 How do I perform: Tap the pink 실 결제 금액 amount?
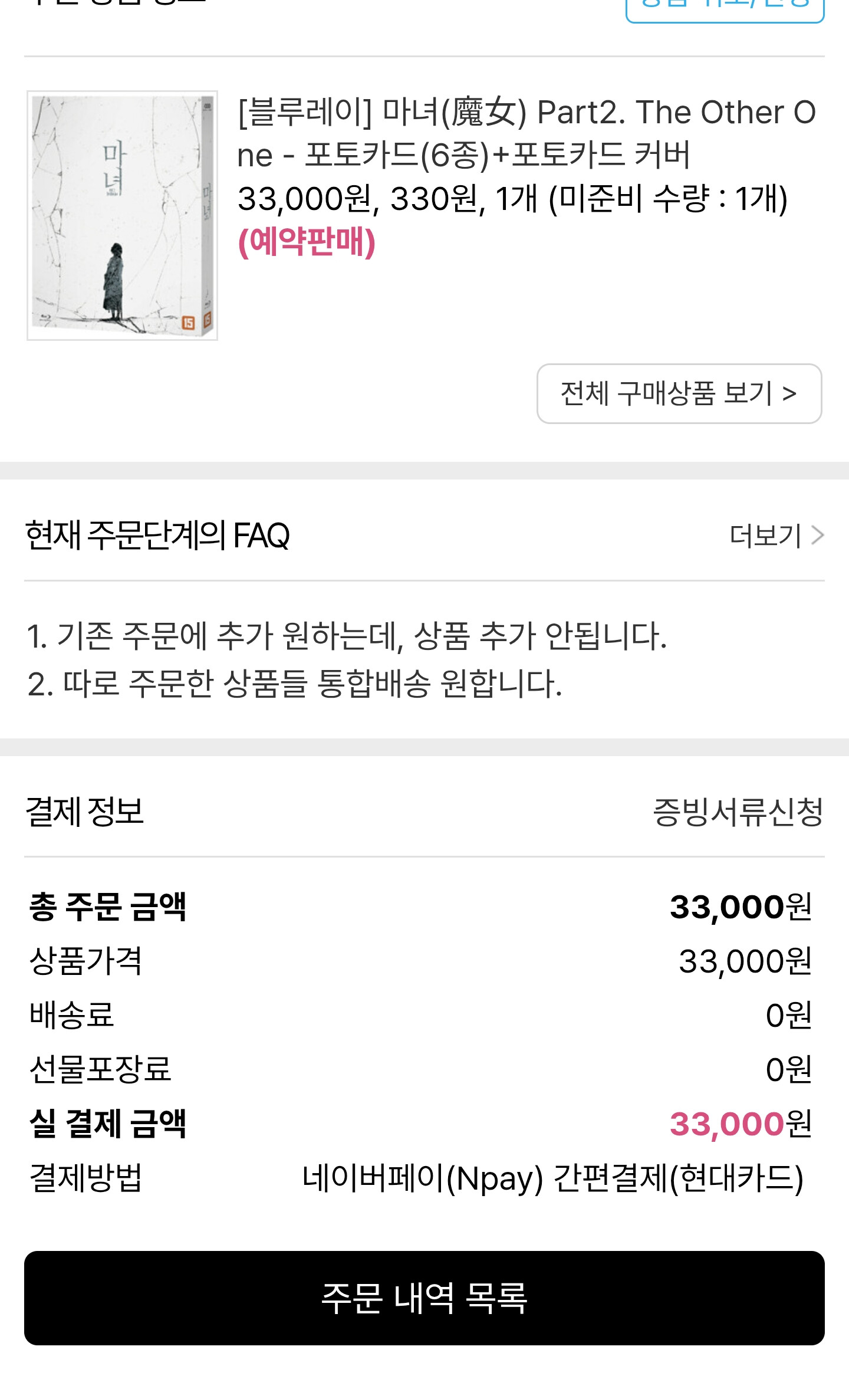[741, 1124]
